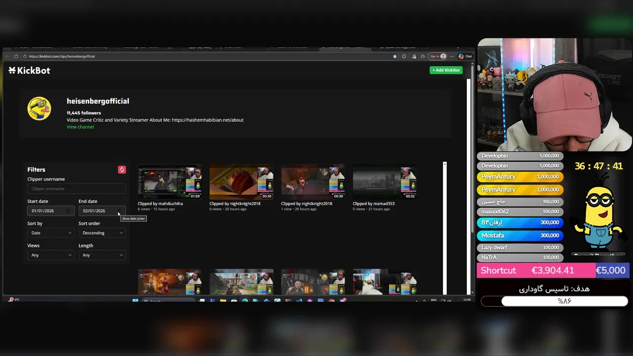This screenshot has height=356, width=633.
Task: Click the favorites star in the address bar
Action: coord(395,56)
